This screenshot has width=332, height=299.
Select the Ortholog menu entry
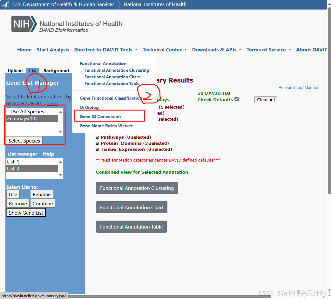tap(89, 107)
